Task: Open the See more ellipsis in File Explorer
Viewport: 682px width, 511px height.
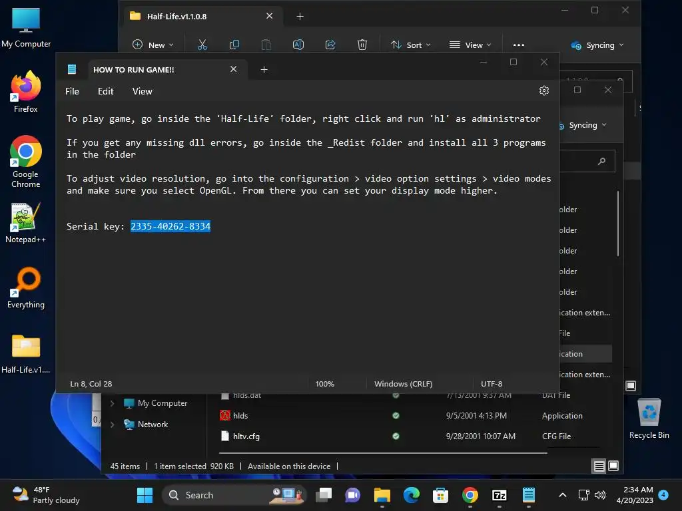Action: coord(518,45)
